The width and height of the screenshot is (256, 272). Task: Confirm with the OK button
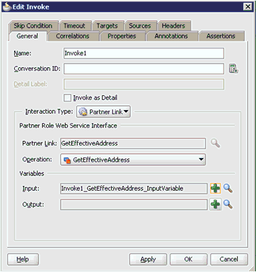coord(188,259)
